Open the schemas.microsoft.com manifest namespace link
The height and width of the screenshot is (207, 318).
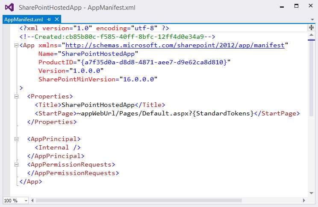(175, 45)
